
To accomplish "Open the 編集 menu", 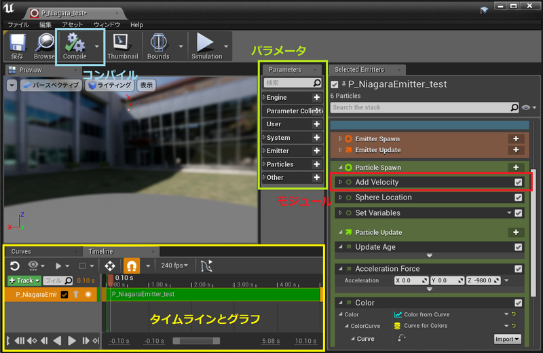I will coord(45,24).
